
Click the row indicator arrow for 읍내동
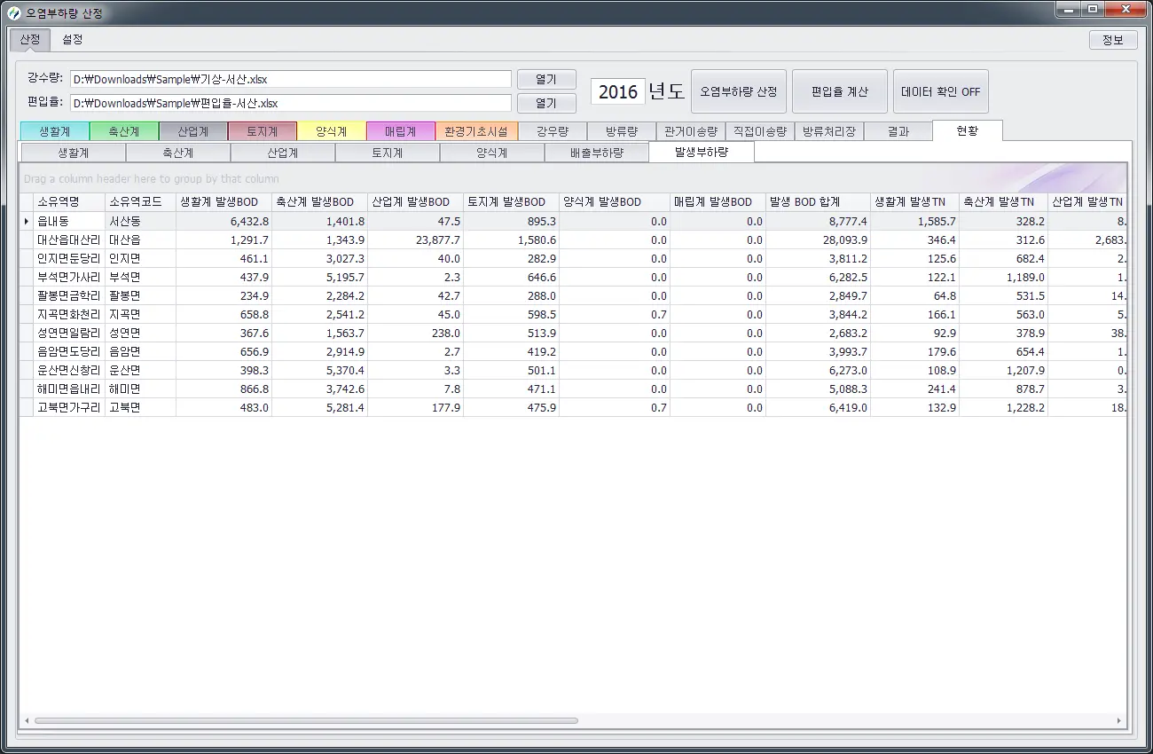27,221
